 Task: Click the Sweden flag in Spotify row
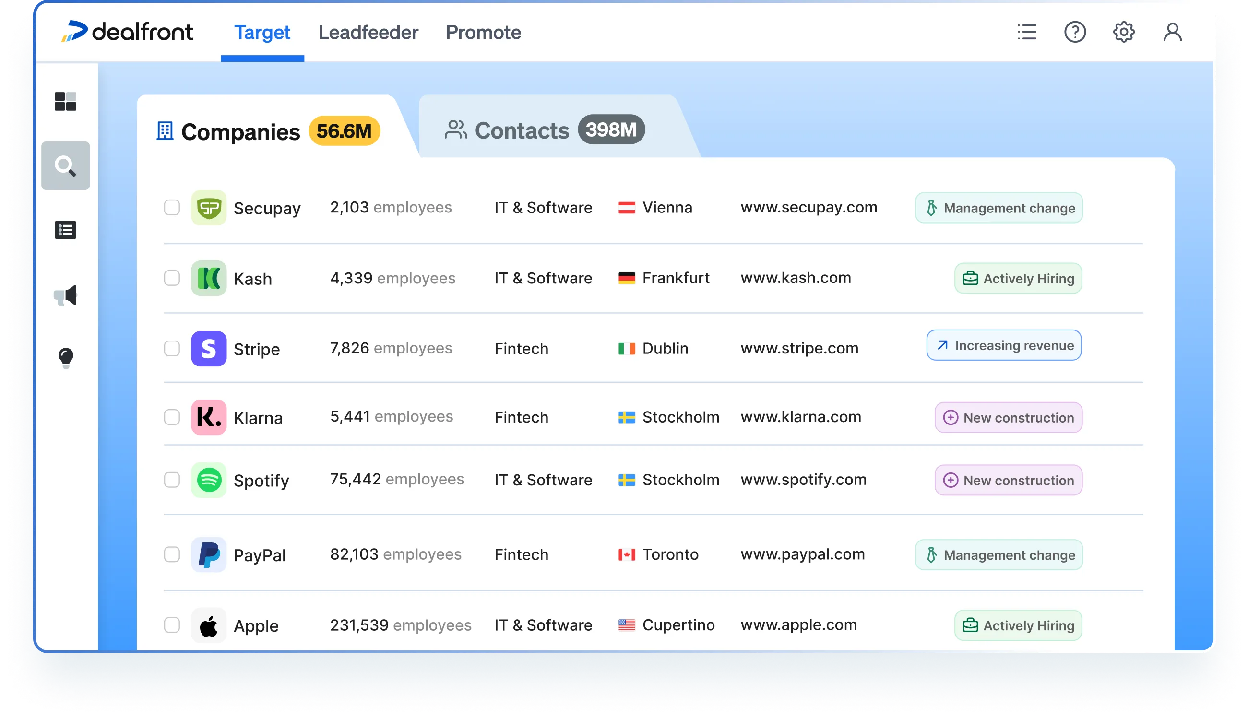click(x=627, y=480)
